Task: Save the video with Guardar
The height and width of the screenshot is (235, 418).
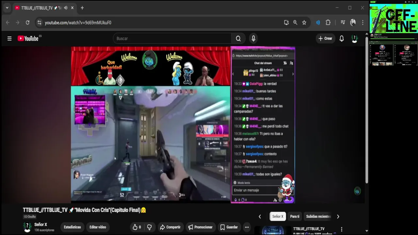Action: pyautogui.click(x=229, y=227)
